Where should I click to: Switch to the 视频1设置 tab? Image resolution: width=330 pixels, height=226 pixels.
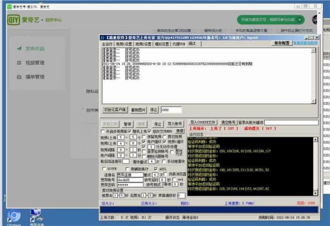(124, 44)
